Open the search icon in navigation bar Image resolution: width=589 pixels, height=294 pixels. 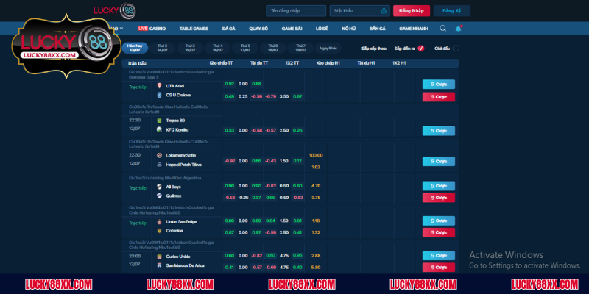[443, 29]
